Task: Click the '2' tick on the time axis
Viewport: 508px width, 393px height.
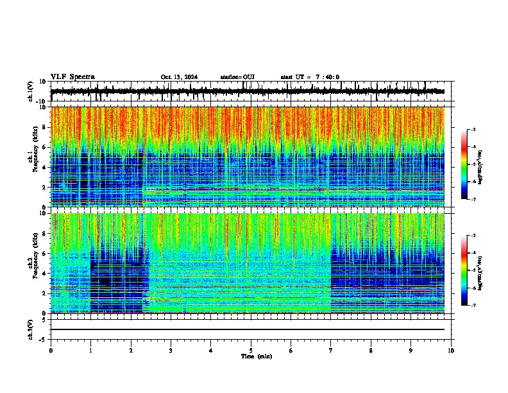Action: 131,351
